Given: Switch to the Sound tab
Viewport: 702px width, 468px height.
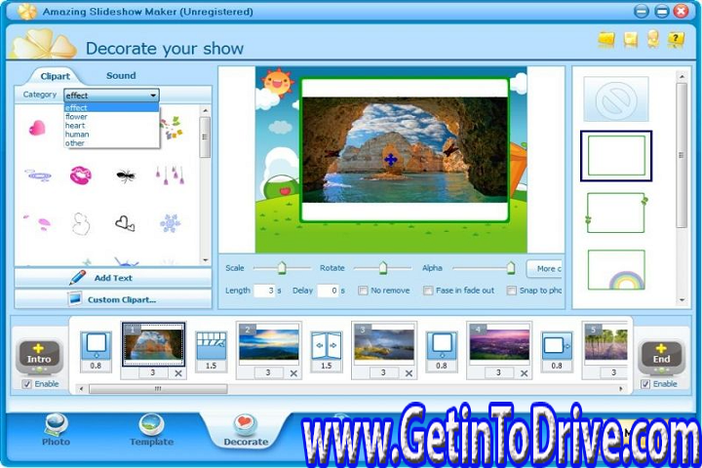Looking at the screenshot, I should pos(121,76).
